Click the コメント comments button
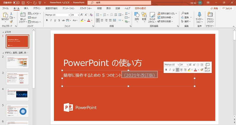This screenshot has width=236, height=125. click(227, 9)
